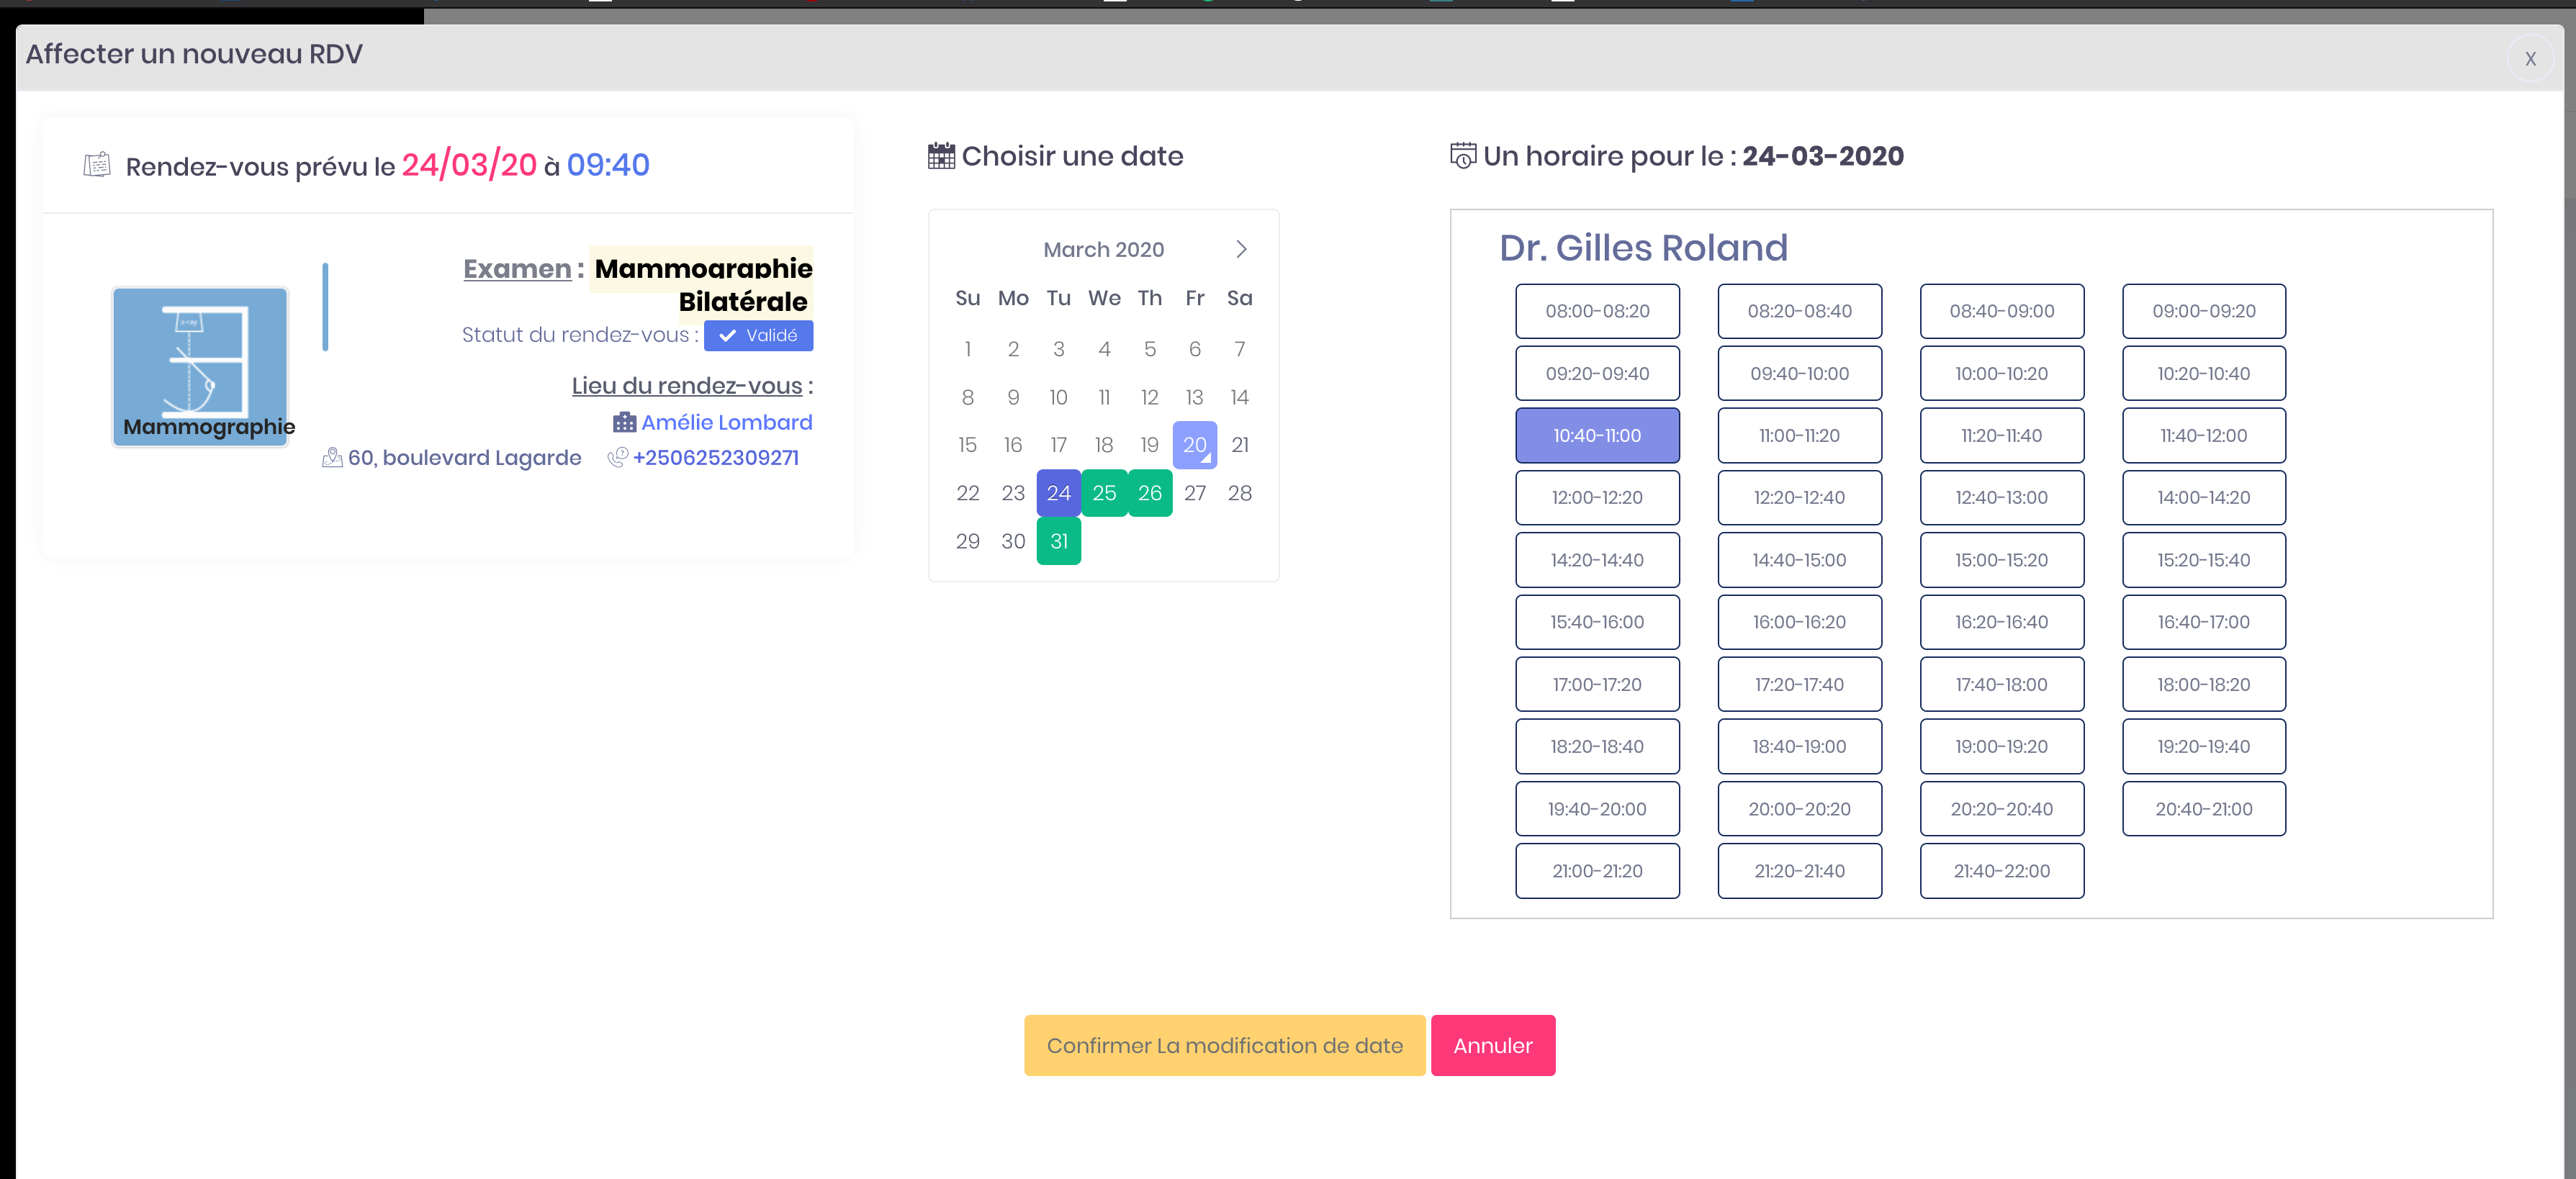Screen dimensions: 2576x1179
Task: Pick March 31 available date
Action: [1058, 541]
